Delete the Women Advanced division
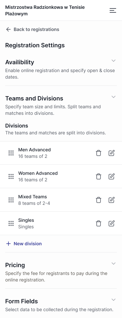 [99, 176]
